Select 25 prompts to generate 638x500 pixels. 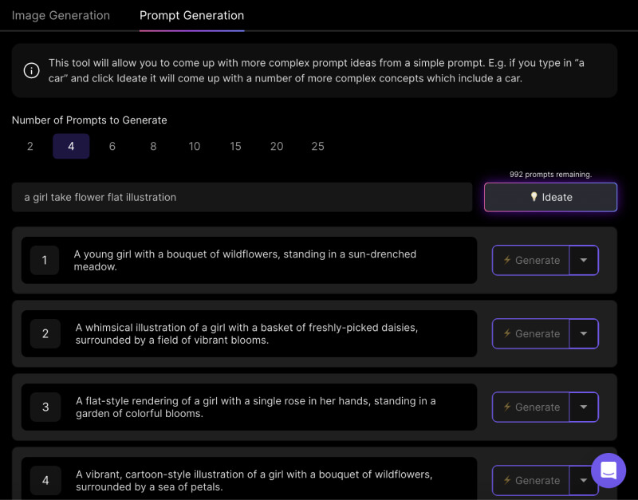pos(317,146)
